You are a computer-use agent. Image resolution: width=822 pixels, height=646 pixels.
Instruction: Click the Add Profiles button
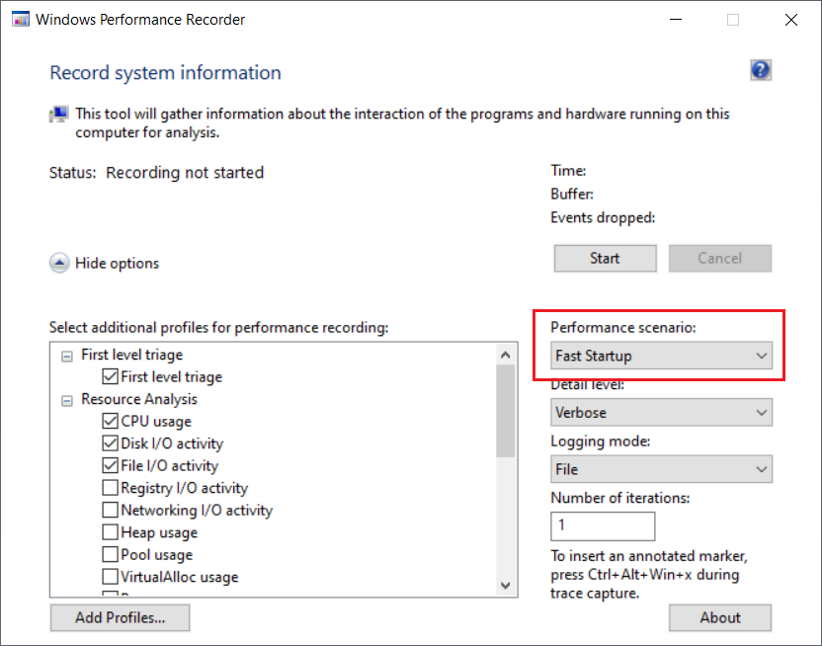(x=121, y=617)
